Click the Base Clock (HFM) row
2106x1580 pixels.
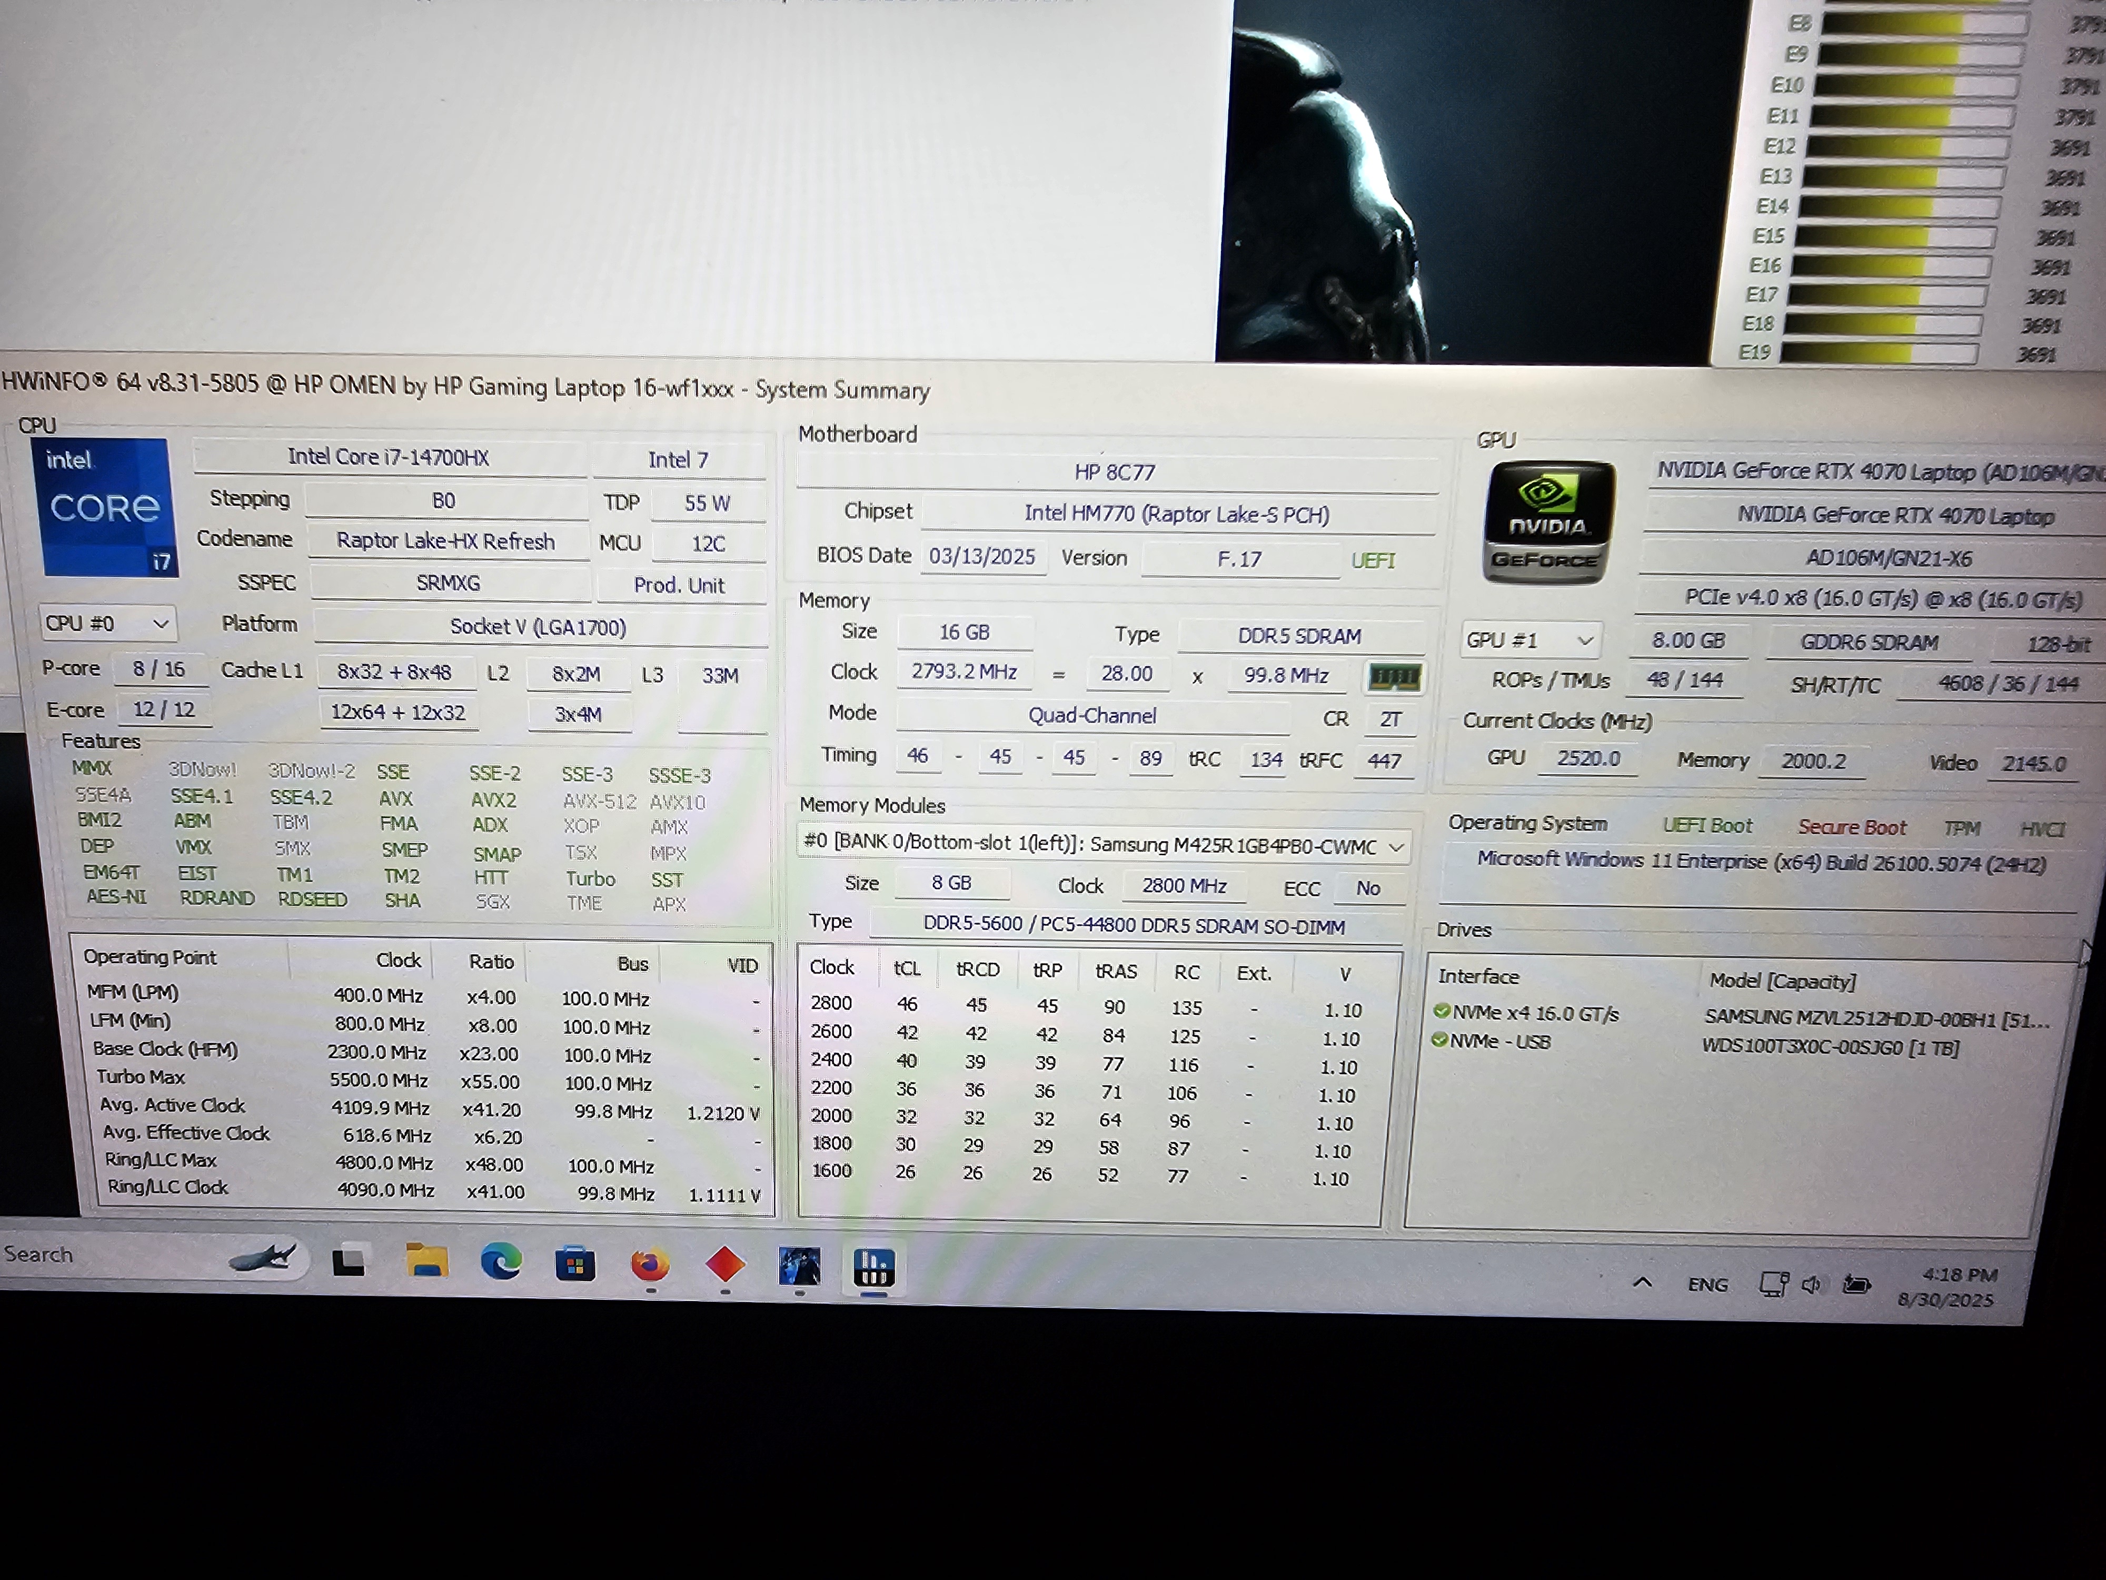[x=425, y=1053]
